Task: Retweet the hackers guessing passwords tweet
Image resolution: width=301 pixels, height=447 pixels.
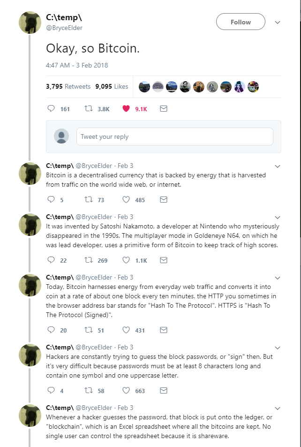Action: [88, 391]
